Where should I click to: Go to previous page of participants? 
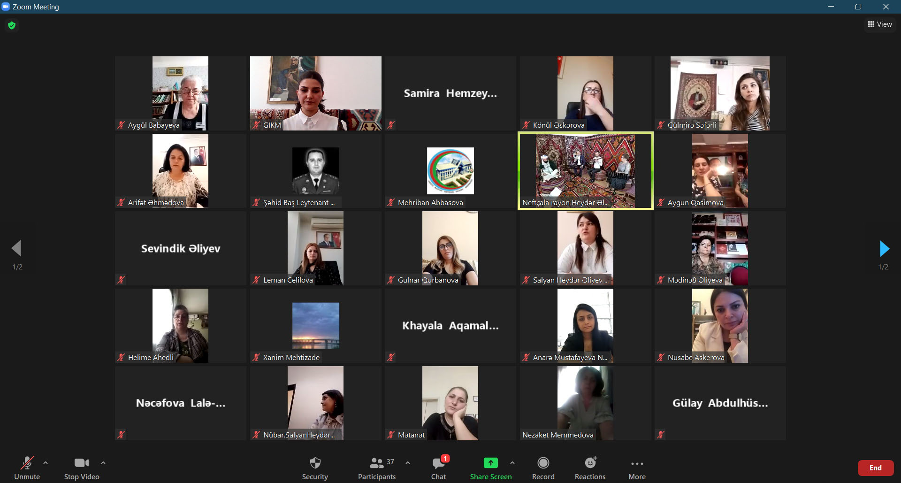[17, 249]
